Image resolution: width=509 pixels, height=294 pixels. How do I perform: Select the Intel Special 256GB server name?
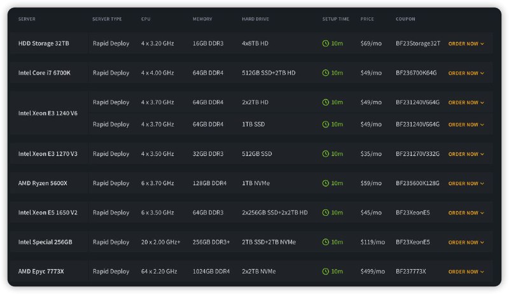45,242
